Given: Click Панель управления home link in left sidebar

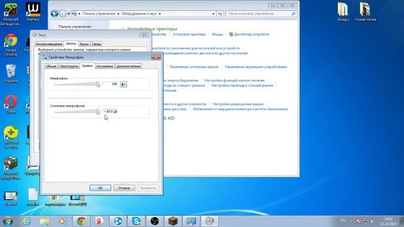Looking at the screenshot, I should coord(76,26).
